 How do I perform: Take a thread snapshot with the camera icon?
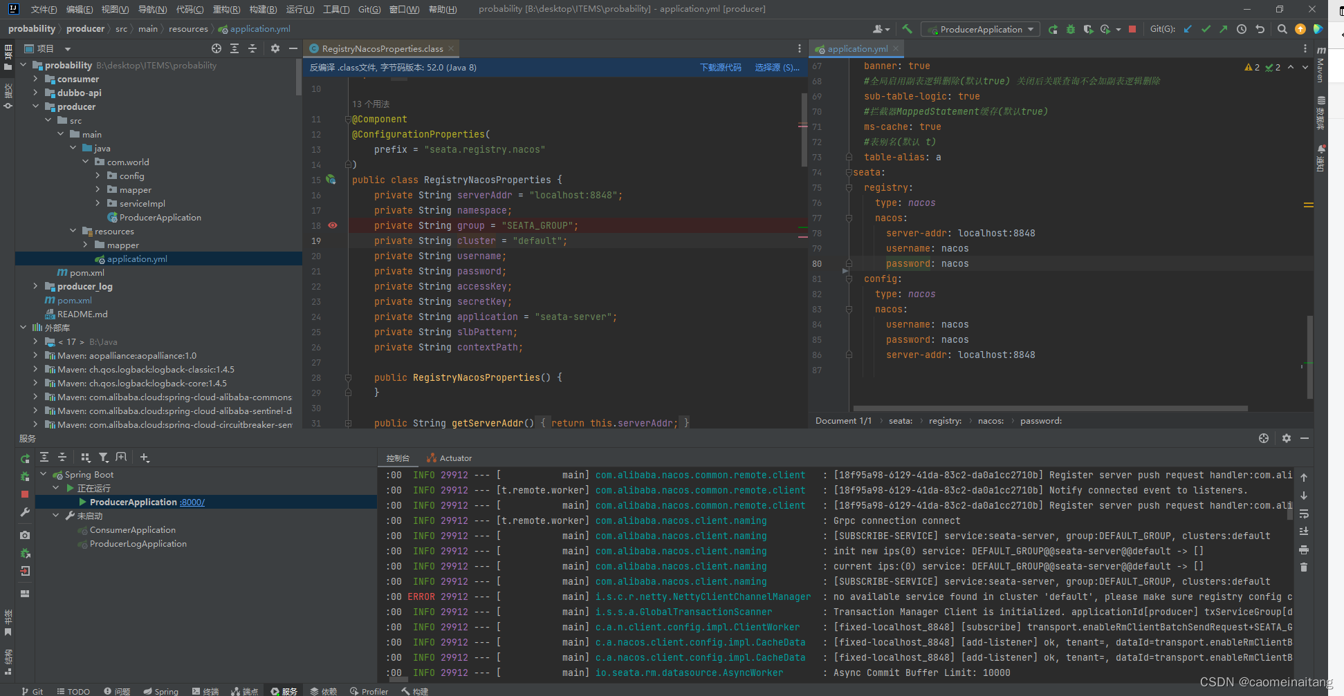click(x=25, y=535)
